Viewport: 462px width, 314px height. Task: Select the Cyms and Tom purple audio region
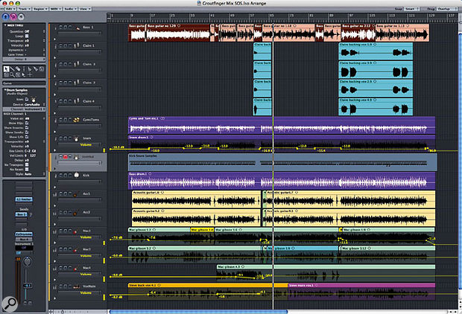point(282,125)
